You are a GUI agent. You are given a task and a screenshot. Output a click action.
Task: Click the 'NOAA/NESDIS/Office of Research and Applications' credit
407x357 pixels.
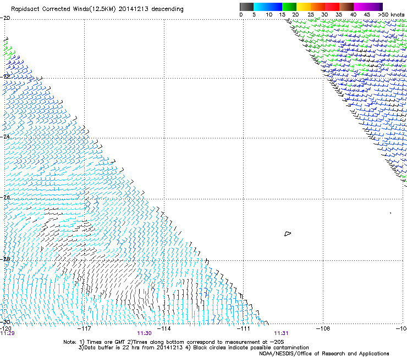point(324,354)
